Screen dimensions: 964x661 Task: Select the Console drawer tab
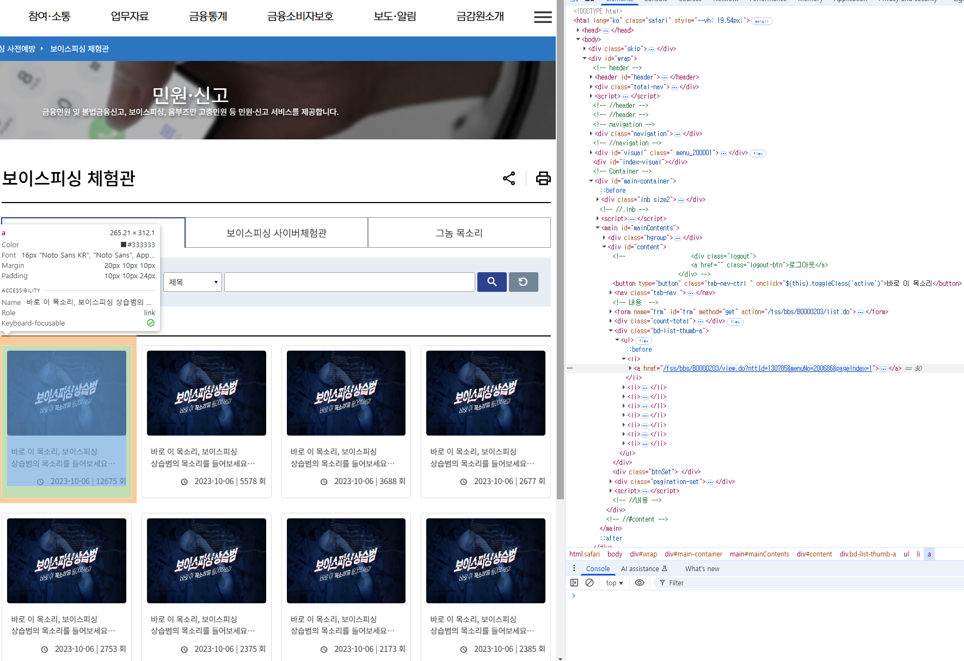598,568
